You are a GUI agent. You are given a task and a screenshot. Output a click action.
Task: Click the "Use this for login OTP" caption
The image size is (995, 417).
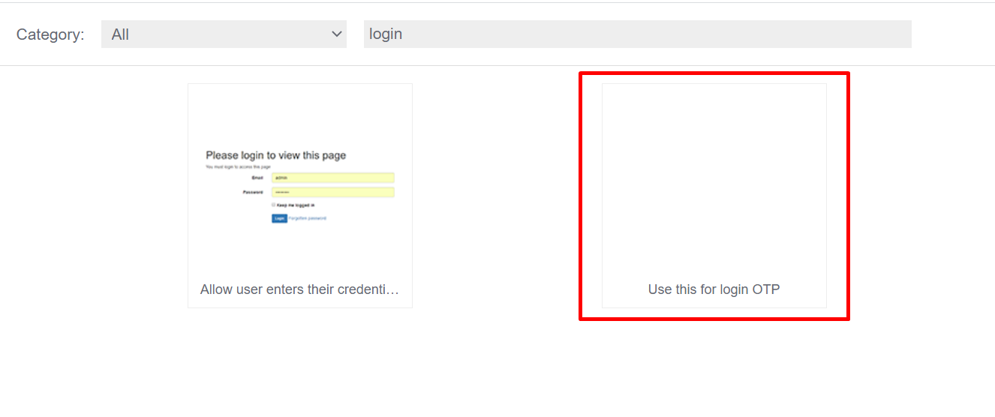pyautogui.click(x=714, y=289)
